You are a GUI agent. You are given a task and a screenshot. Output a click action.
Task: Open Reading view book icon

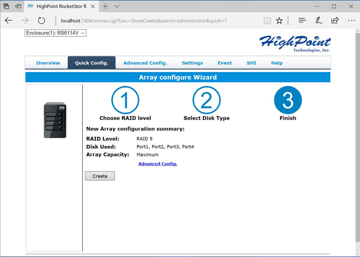[267, 20]
